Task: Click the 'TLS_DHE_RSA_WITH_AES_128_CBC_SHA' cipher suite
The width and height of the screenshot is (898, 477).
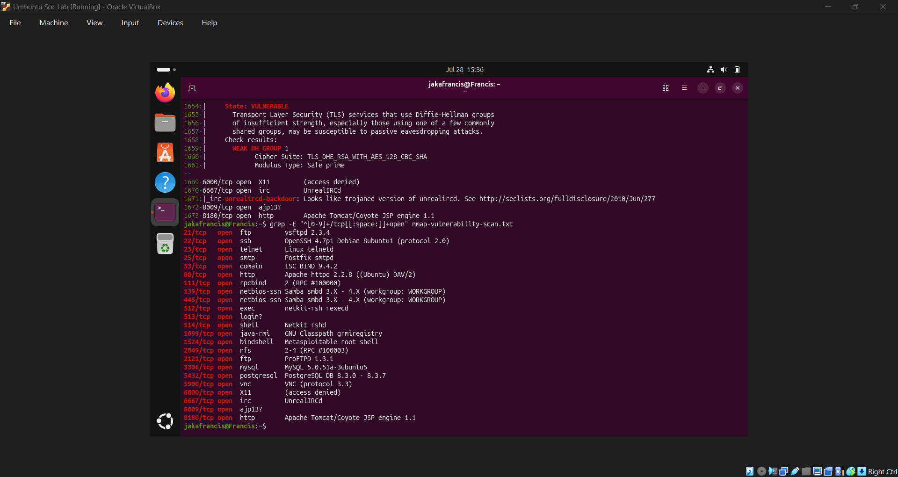Action: 367,157
